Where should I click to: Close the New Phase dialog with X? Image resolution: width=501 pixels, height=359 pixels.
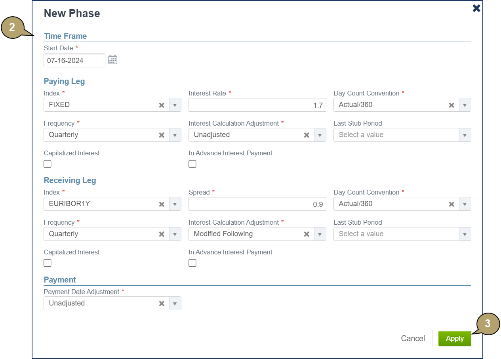pyautogui.click(x=476, y=8)
